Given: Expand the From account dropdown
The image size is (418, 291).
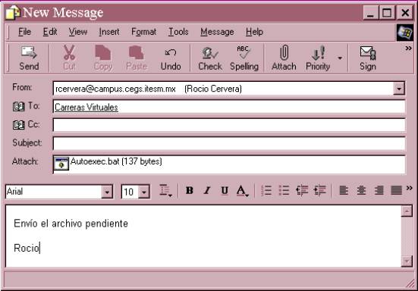Looking at the screenshot, I should [399, 89].
